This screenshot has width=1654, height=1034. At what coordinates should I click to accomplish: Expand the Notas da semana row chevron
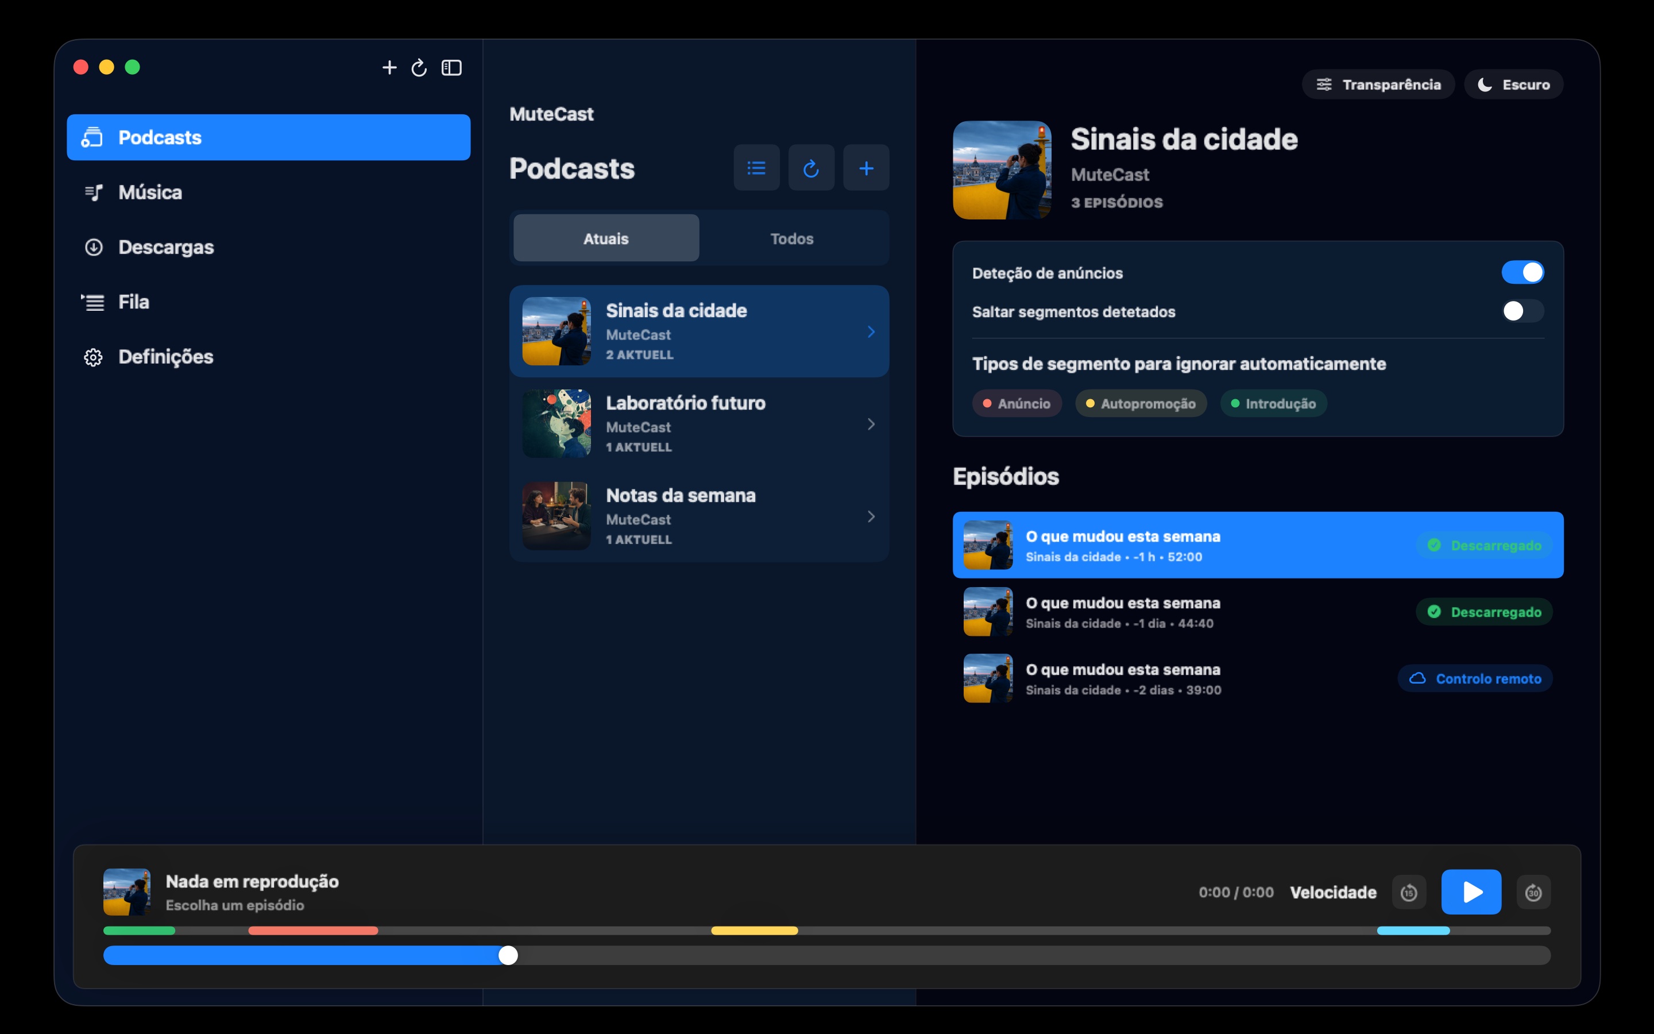point(871,516)
